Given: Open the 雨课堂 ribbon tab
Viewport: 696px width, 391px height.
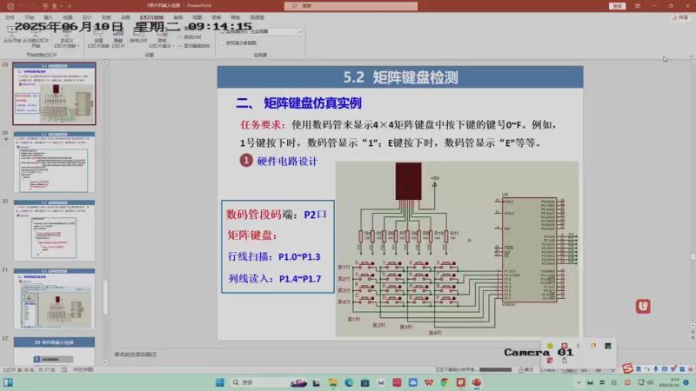Looking at the screenshot, I should pos(257,17).
